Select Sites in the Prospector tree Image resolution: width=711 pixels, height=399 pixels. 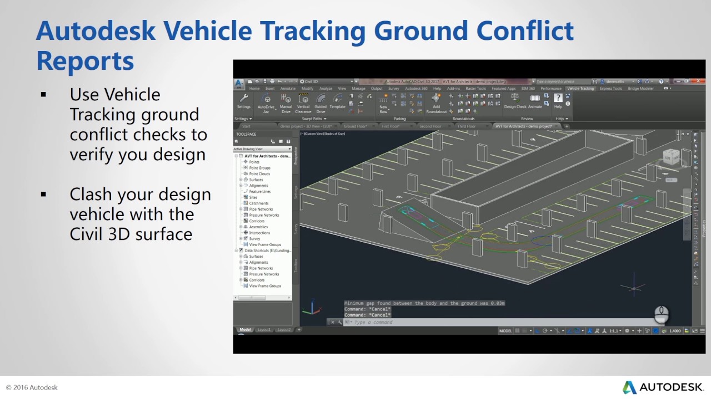tap(253, 197)
